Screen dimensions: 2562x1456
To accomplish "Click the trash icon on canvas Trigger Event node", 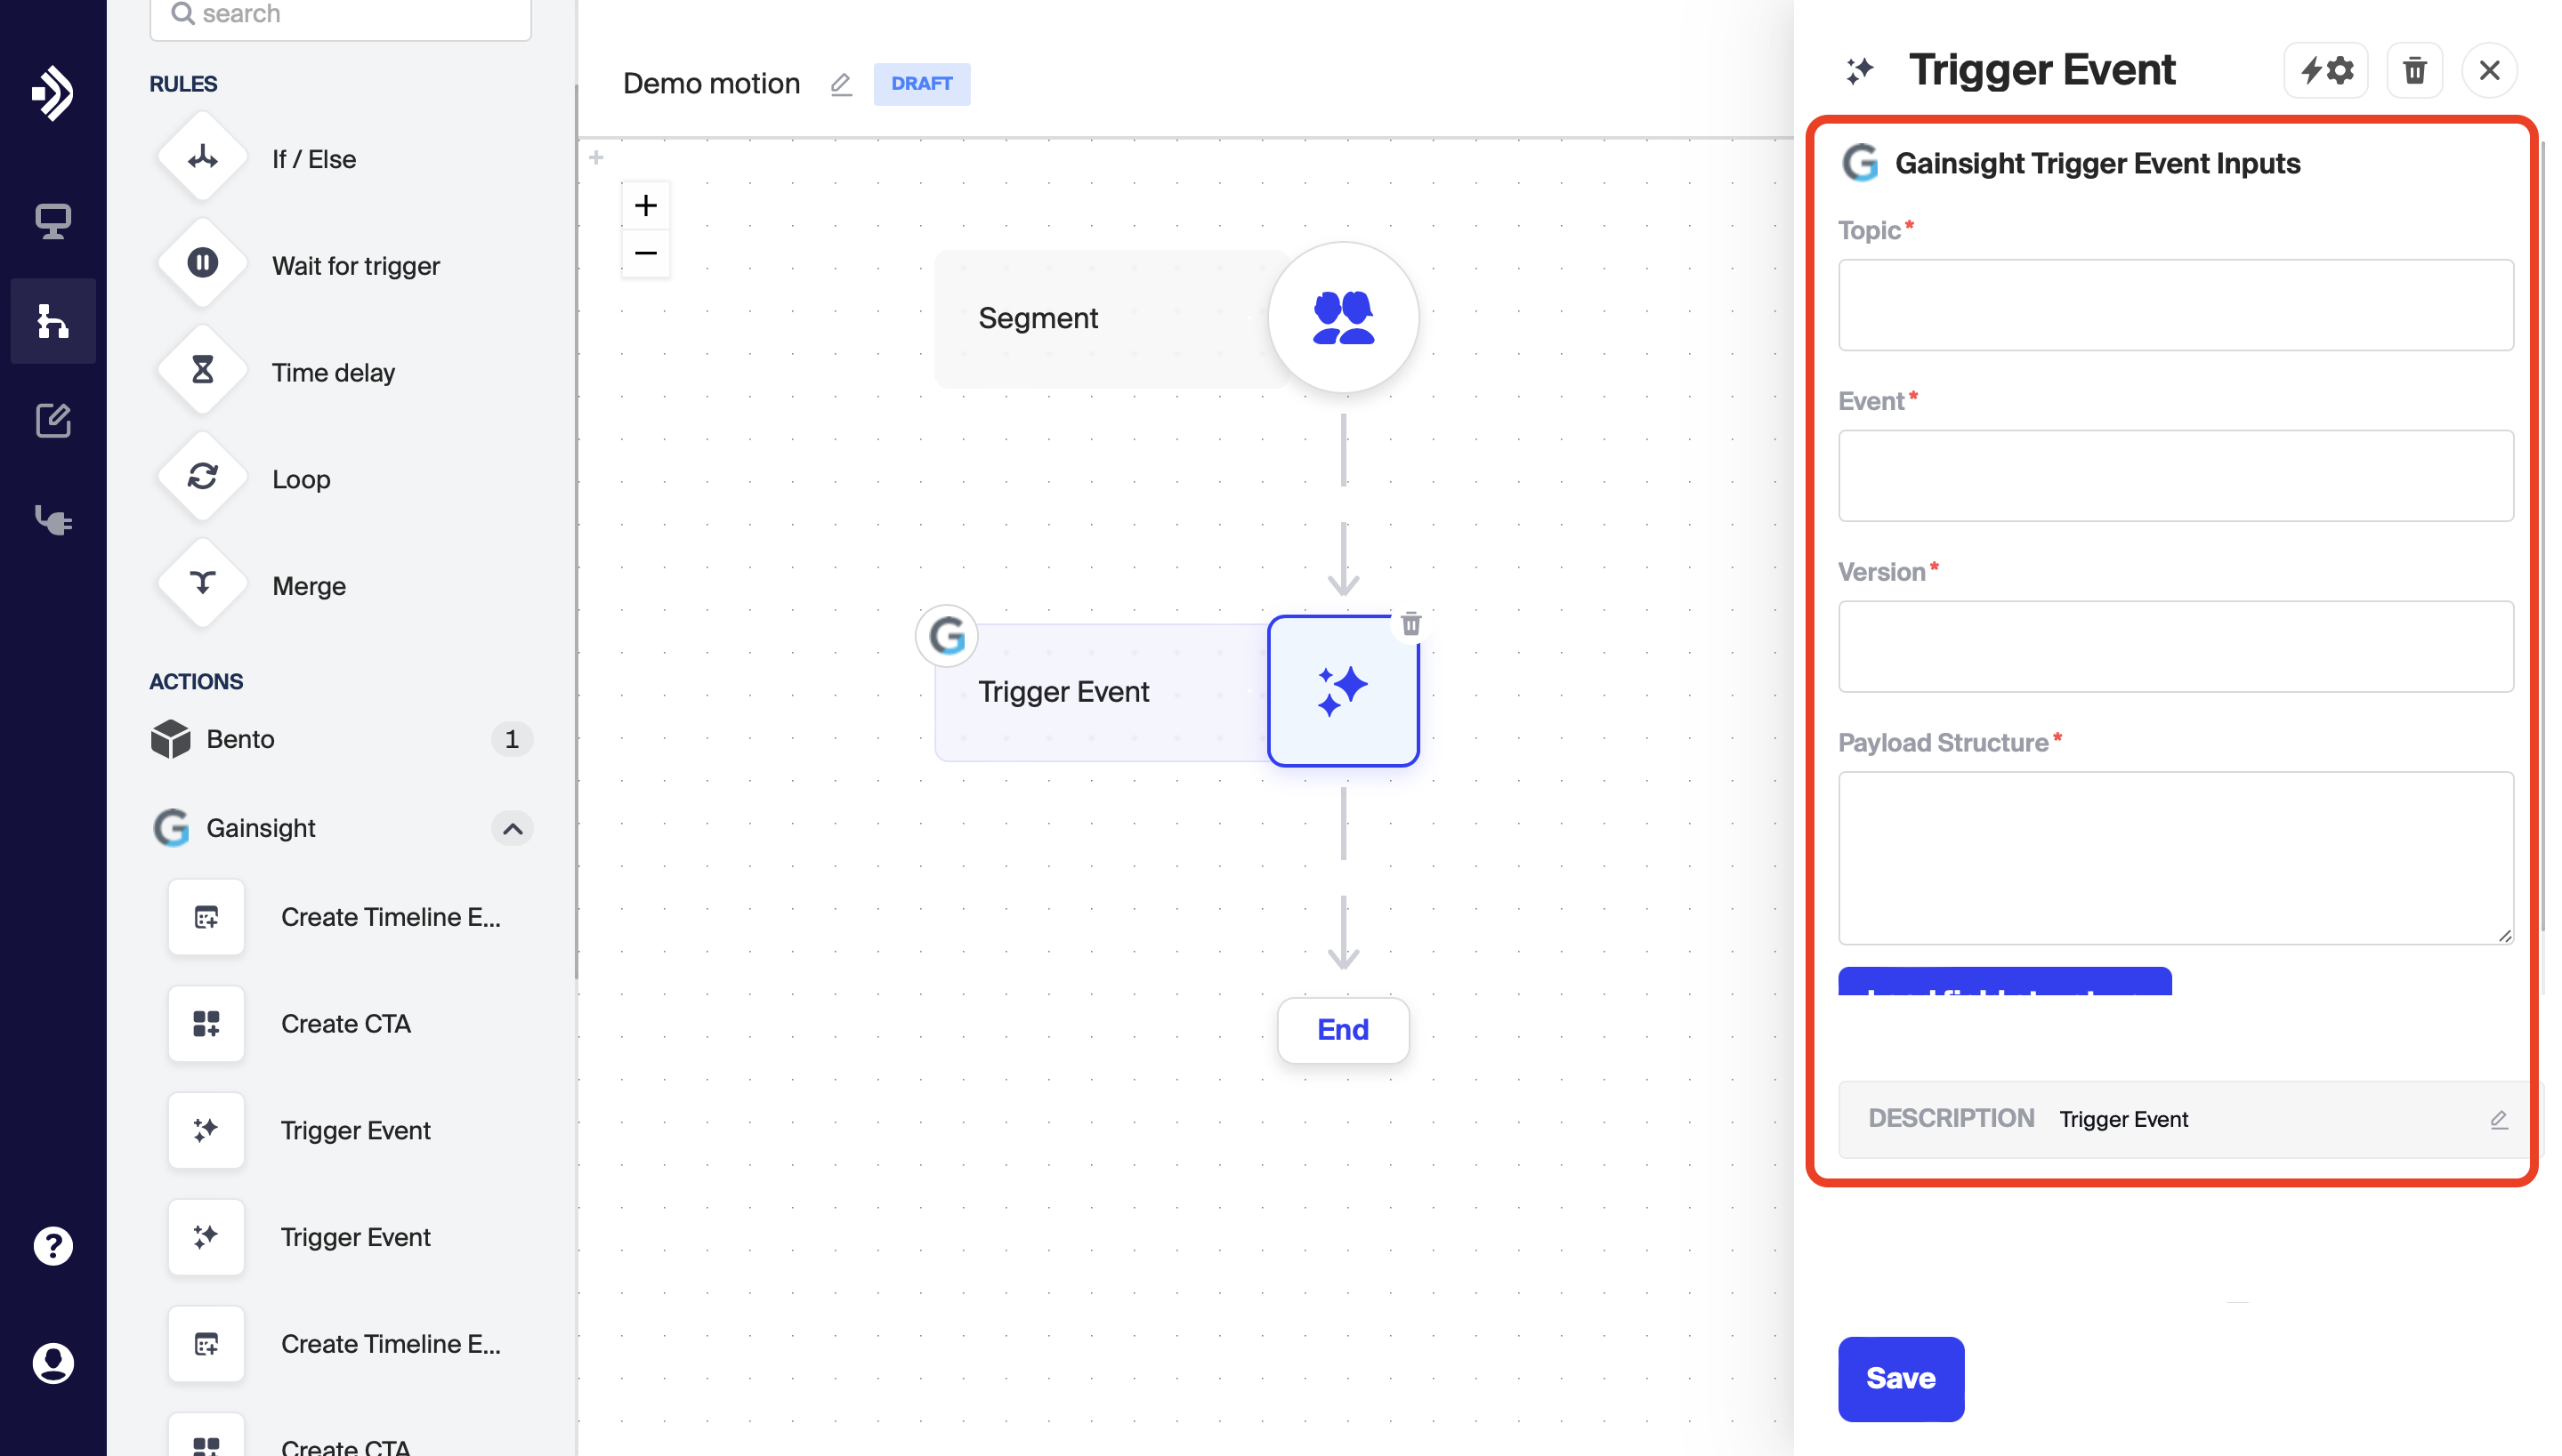I will tap(1410, 624).
